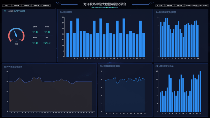Image resolution: width=210 pixels, height=118 pixels.
Task: Click the 酸碱度 reading in the panel
Action: pyautogui.click(x=35, y=43)
